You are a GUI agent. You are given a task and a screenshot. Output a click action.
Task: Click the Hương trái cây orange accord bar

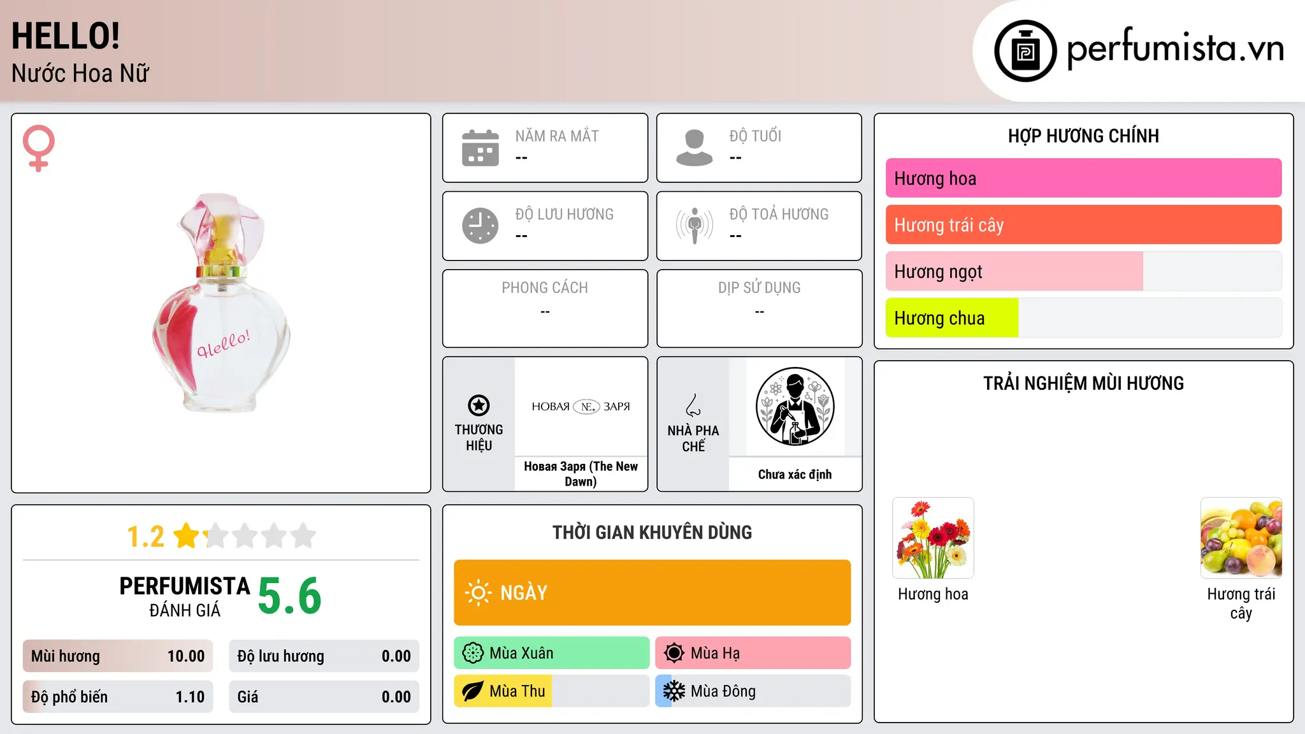(x=1083, y=225)
